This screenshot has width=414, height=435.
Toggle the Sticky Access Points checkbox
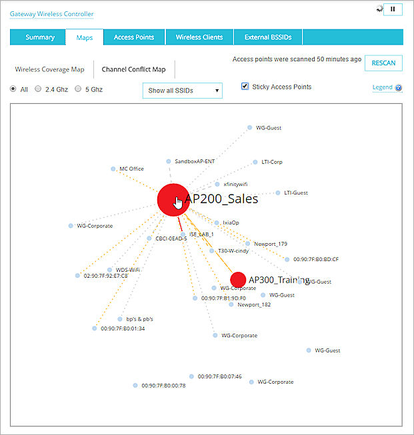(245, 87)
